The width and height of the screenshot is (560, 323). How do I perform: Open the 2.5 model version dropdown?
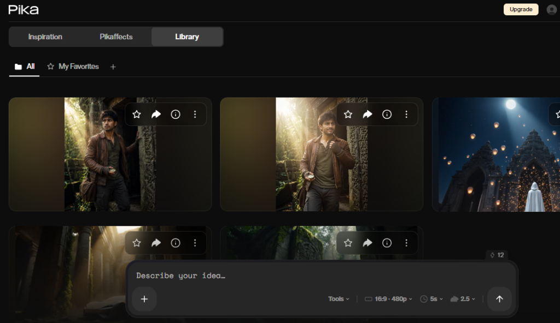(x=463, y=299)
